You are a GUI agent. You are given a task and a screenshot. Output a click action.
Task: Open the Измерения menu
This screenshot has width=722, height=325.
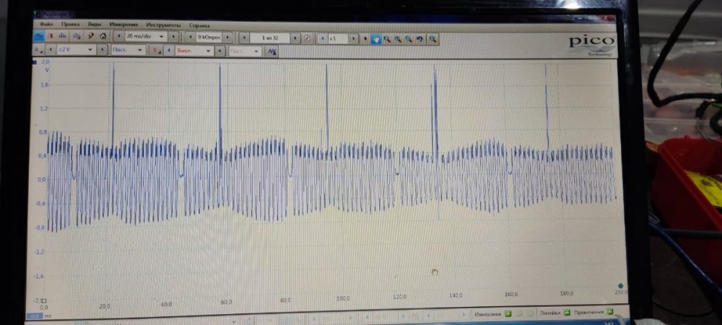[123, 25]
